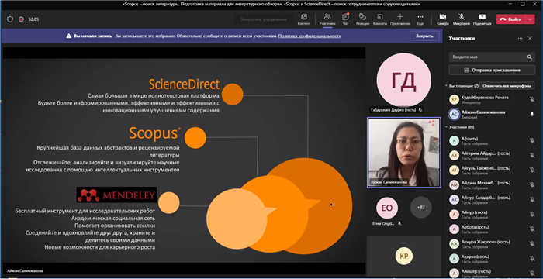This screenshot has height=279, width=543.
Task: Click muted mic icon for Ақерке (гость)
Action: pos(532,259)
